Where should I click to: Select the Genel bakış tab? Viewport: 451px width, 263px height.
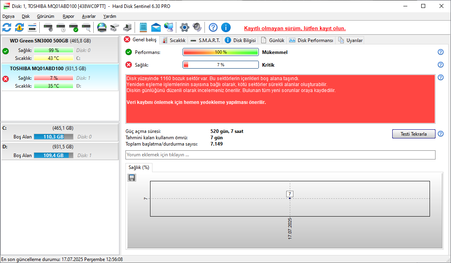[141, 40]
